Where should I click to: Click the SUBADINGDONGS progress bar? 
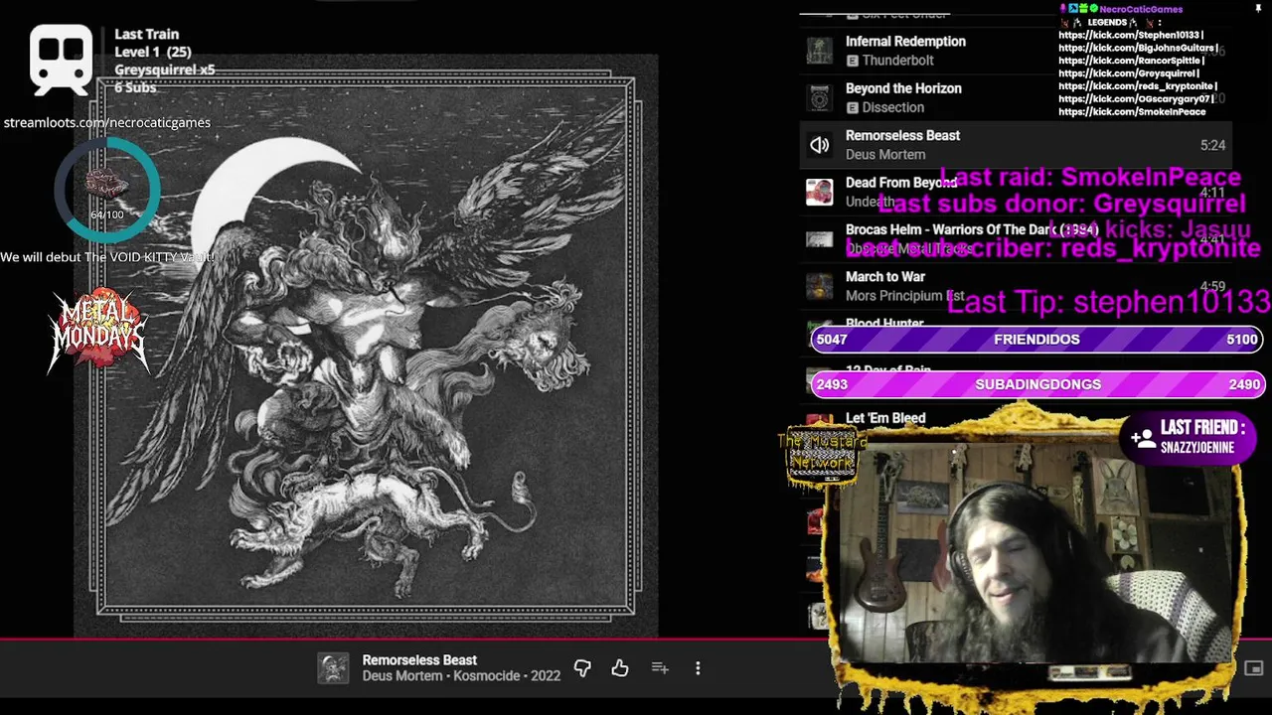tap(1036, 384)
